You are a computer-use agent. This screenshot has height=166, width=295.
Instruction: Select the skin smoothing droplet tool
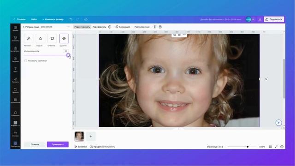tap(41, 38)
